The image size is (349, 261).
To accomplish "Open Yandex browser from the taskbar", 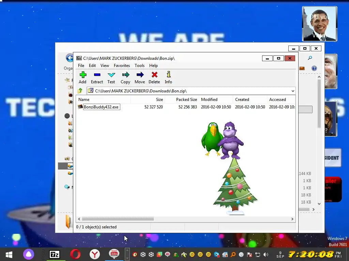I will (x=95, y=254).
